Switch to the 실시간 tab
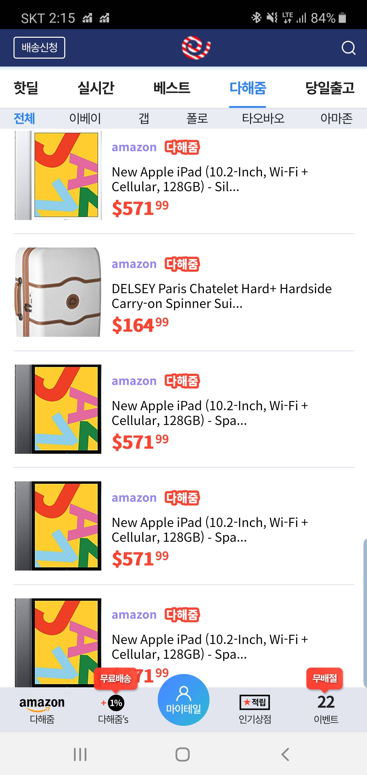The width and height of the screenshot is (367, 775). click(x=96, y=88)
